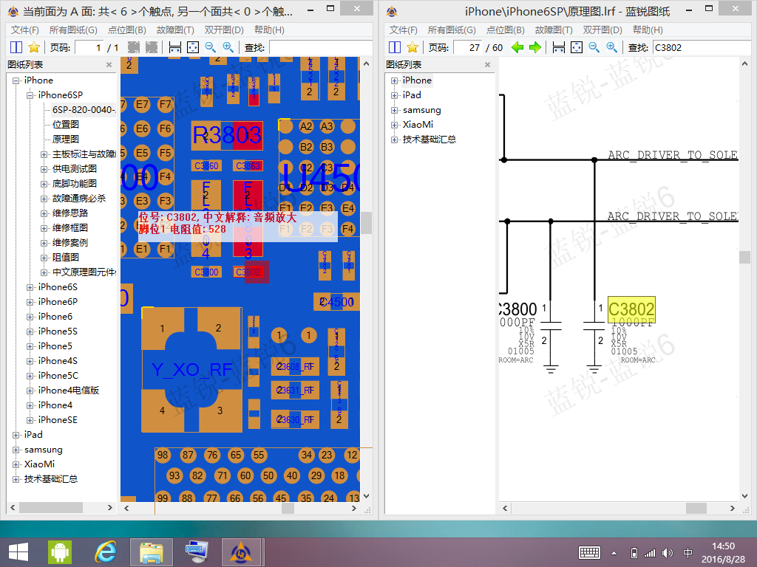Image resolution: width=757 pixels, height=567 pixels.
Task: Click the second greyed-out toolbar icon in left window
Action: pyautogui.click(x=152, y=47)
